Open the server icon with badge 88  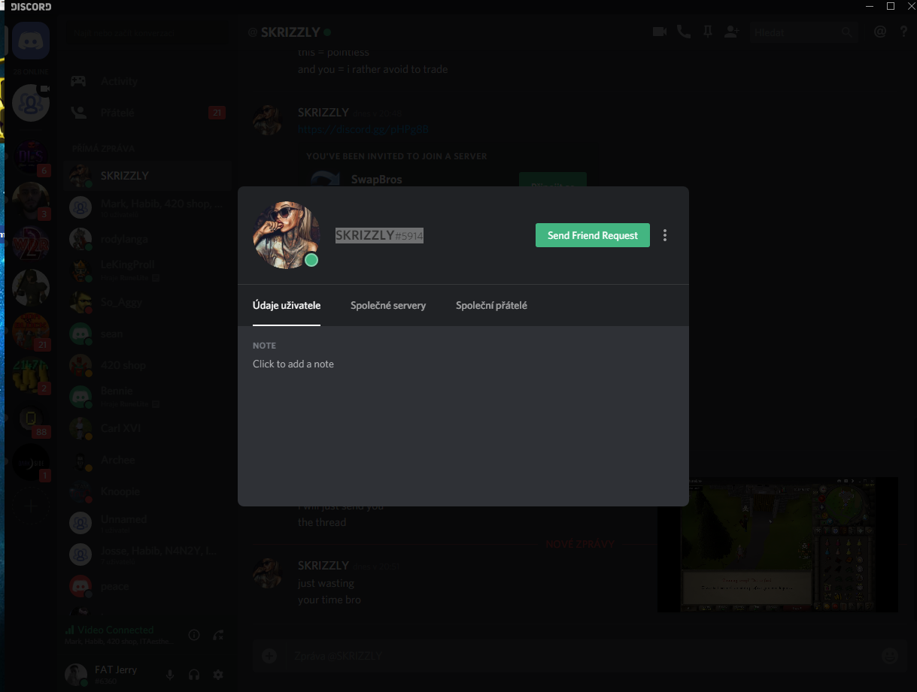31,419
